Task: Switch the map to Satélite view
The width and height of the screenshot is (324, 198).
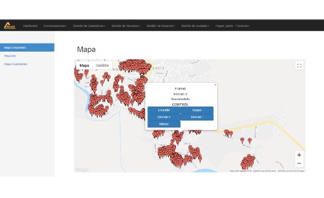Action: (x=102, y=66)
